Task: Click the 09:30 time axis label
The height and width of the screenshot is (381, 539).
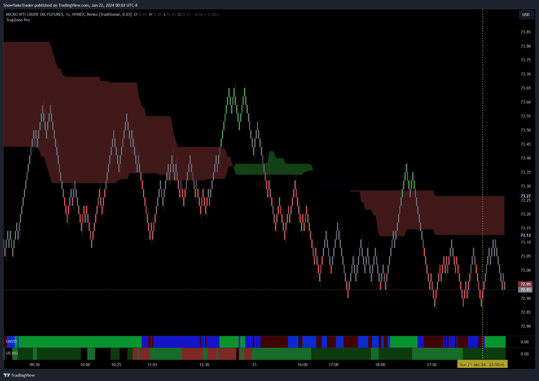Action: pyautogui.click(x=35, y=364)
